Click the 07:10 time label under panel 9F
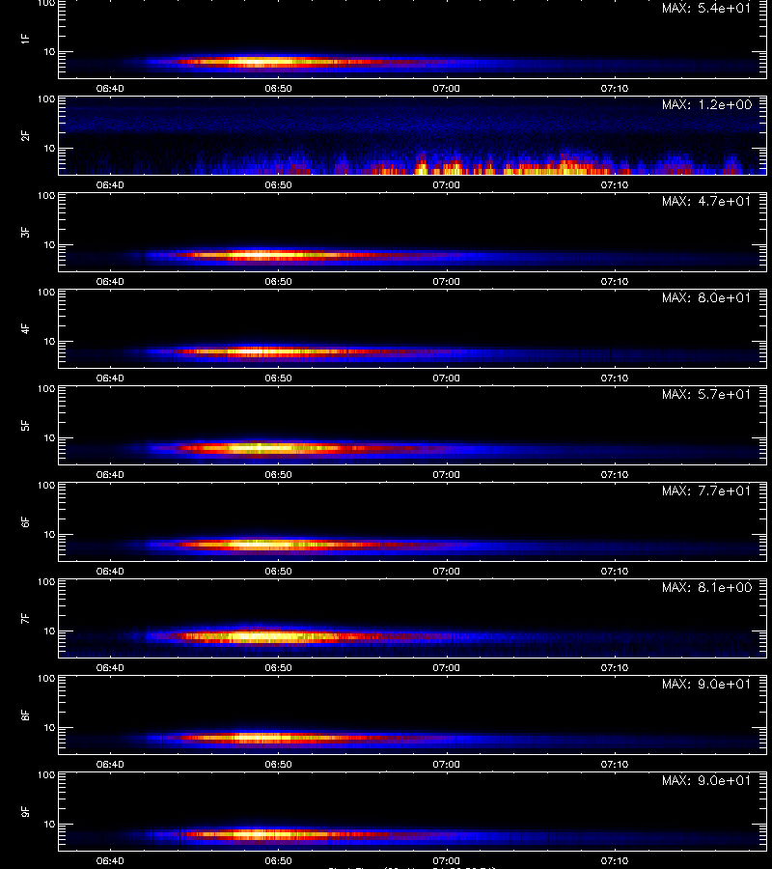Image resolution: width=772 pixels, height=869 pixels. point(615,860)
